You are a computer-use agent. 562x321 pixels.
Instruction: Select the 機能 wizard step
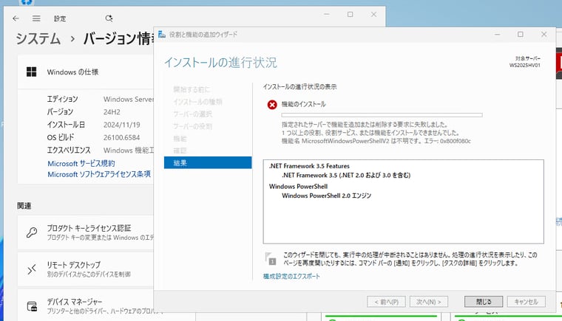click(180, 139)
